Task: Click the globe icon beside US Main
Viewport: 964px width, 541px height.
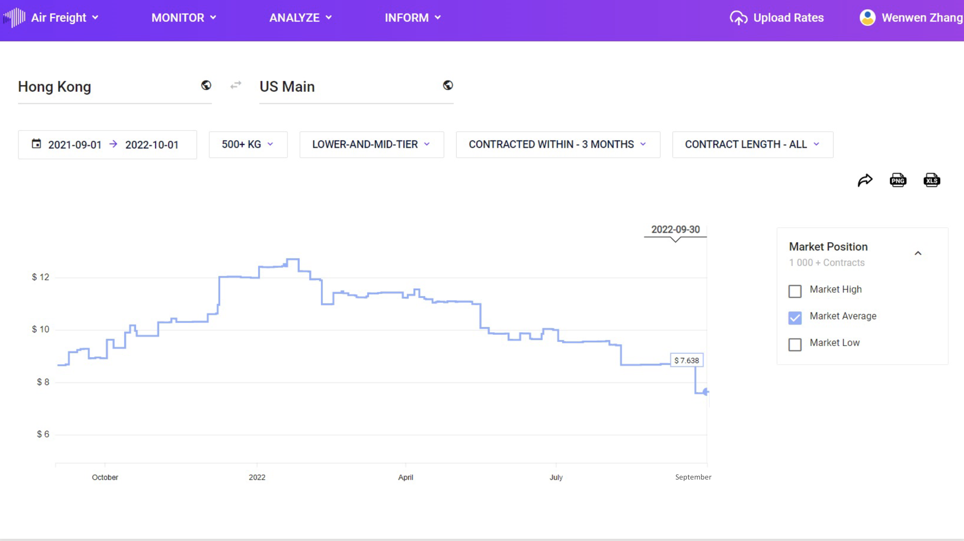Action: [447, 86]
